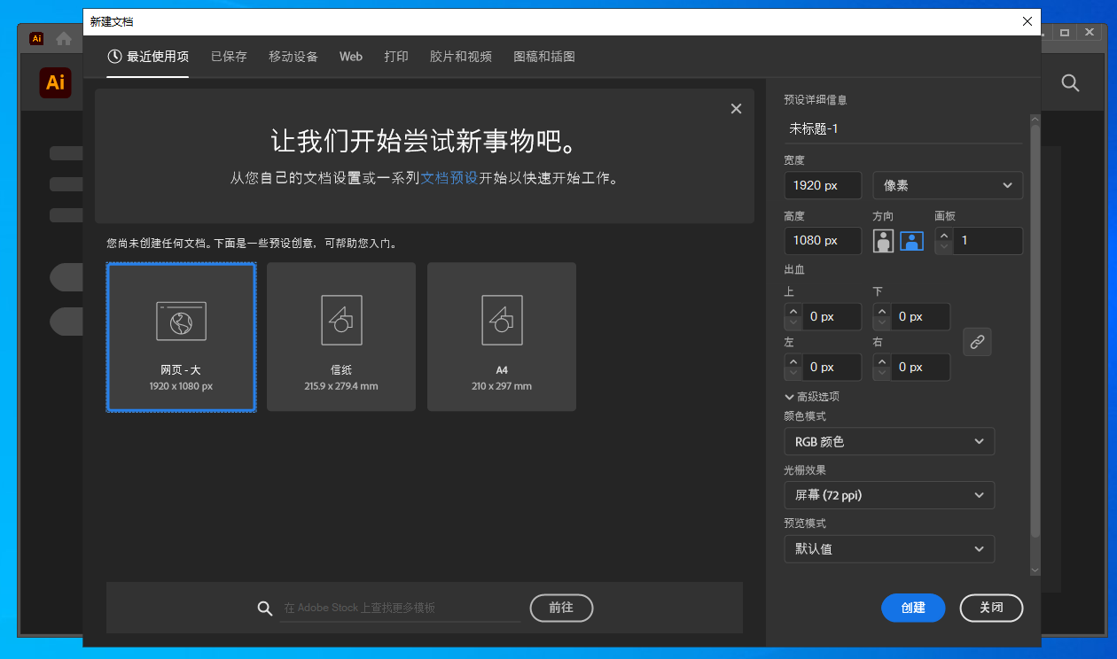Switch to the 已保存 tab
Viewport: 1117px width, 659px height.
[229, 57]
